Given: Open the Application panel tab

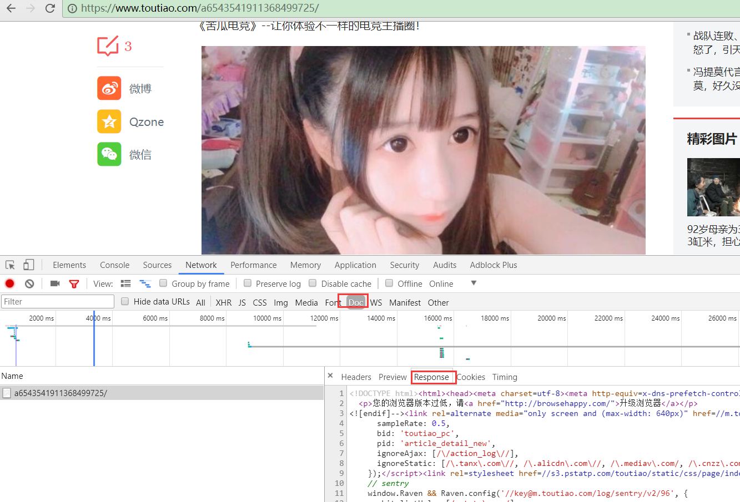Looking at the screenshot, I should (355, 265).
